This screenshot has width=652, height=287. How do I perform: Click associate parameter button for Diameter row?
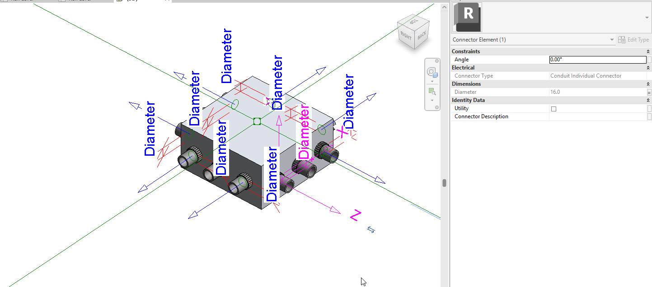(649, 92)
